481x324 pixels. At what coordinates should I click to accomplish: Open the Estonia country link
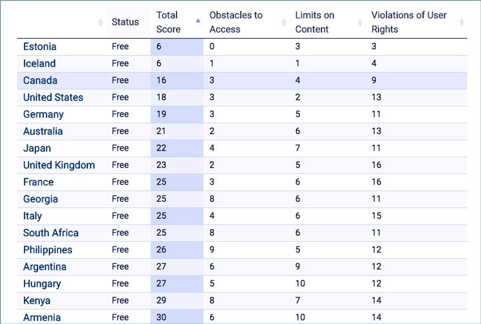pyautogui.click(x=40, y=47)
